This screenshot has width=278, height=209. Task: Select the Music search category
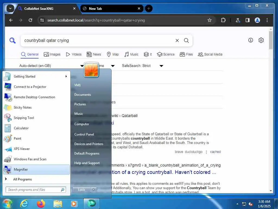[x=131, y=54]
